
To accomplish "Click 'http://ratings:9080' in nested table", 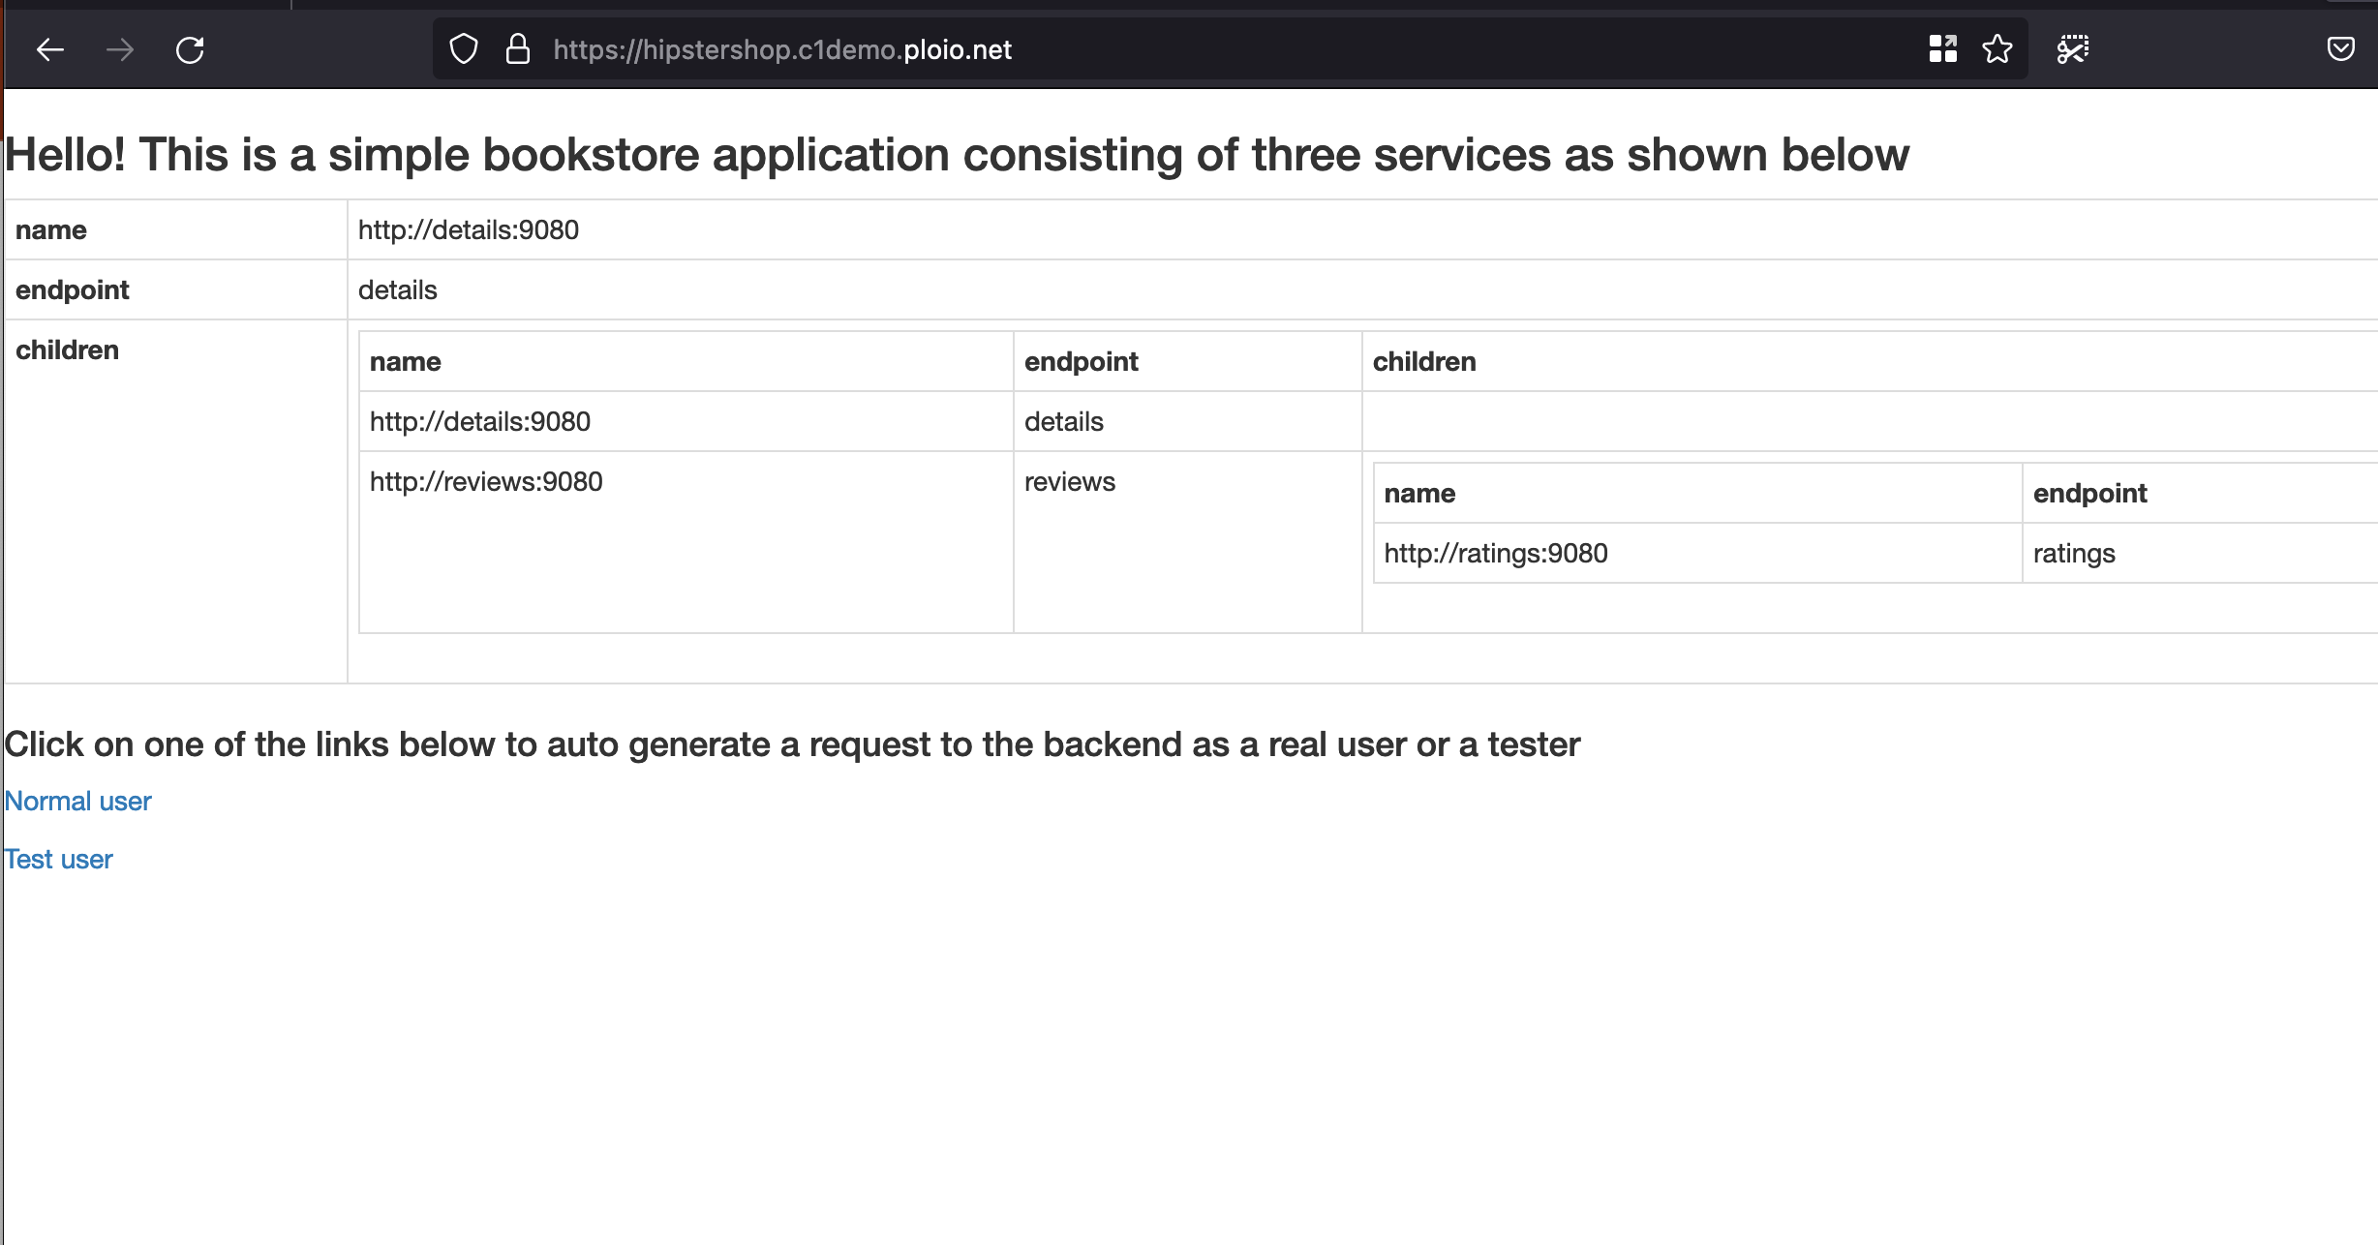I will (x=1496, y=554).
